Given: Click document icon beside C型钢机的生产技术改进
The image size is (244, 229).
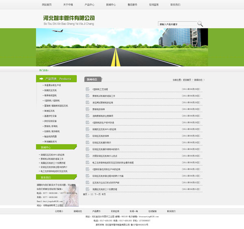Looking at the screenshot, I should click(87, 122).
